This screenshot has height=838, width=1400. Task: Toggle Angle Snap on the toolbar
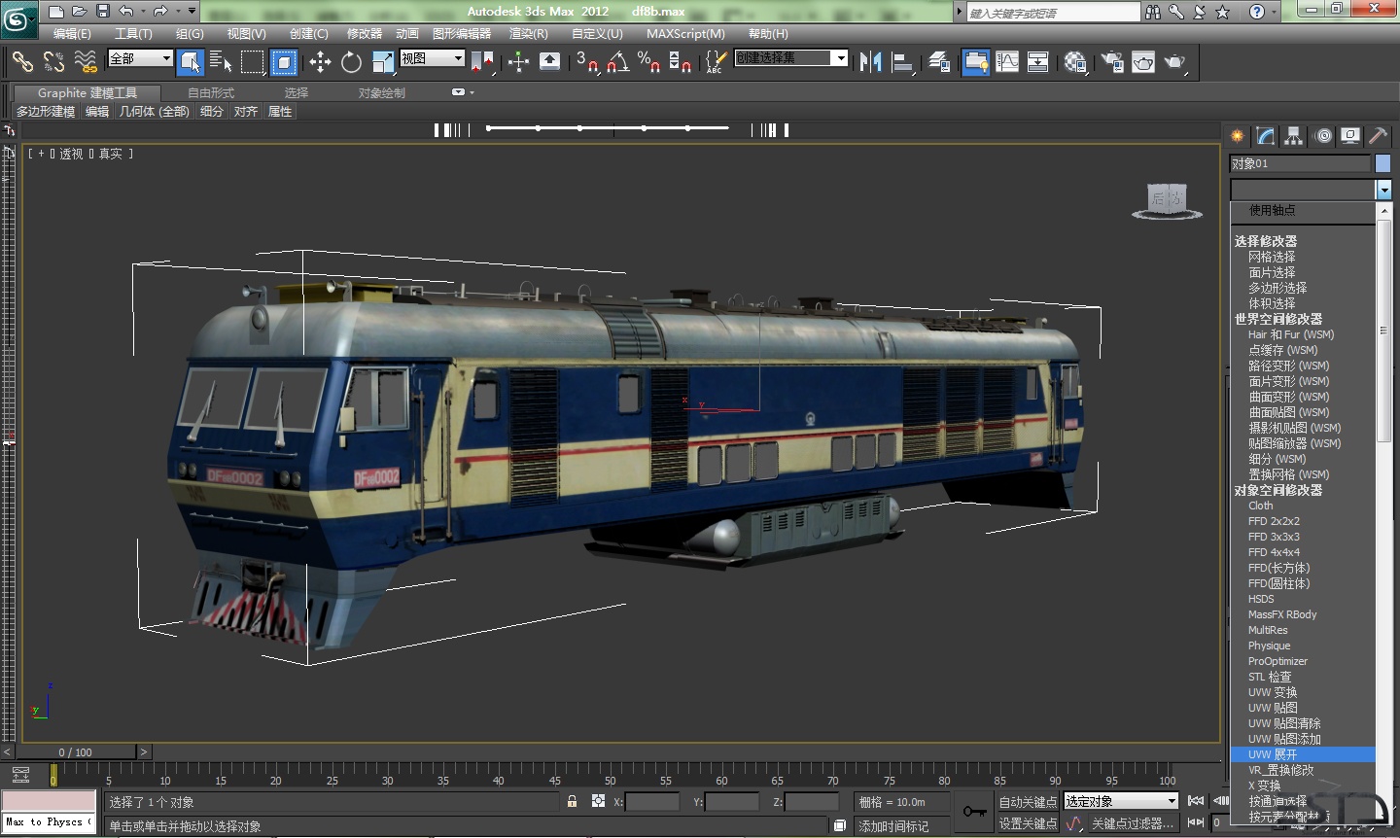(x=617, y=62)
